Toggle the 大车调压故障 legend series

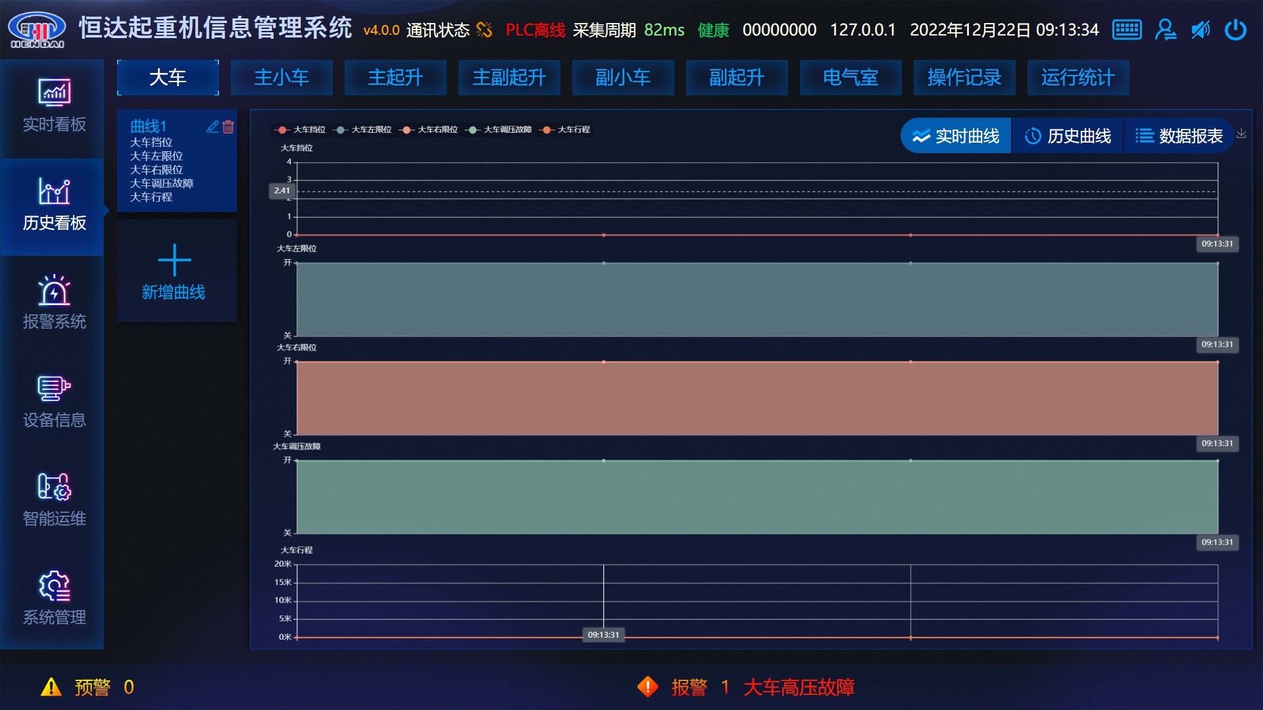[x=499, y=130]
